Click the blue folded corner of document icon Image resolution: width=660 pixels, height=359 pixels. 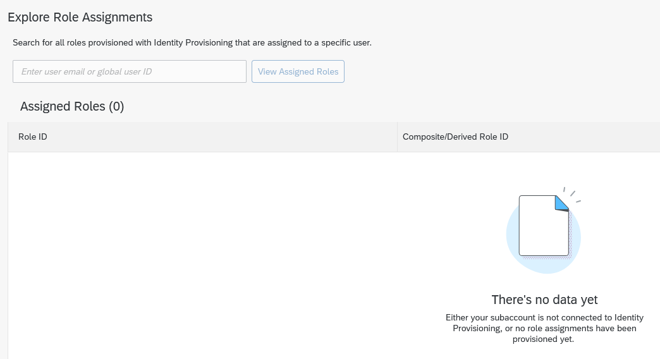[x=562, y=203]
